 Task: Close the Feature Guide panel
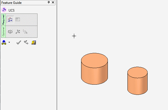pos(53,2)
